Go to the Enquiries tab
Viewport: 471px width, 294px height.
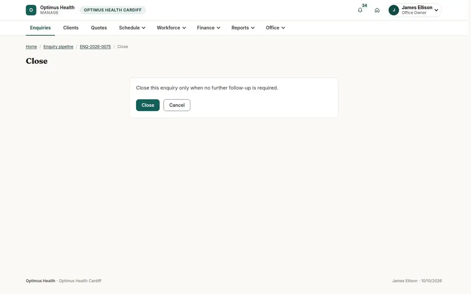point(40,28)
